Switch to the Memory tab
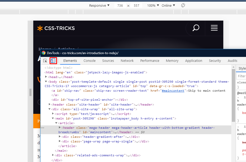Screen dimensions: 246x162 pyautogui.click(x=172, y=61)
